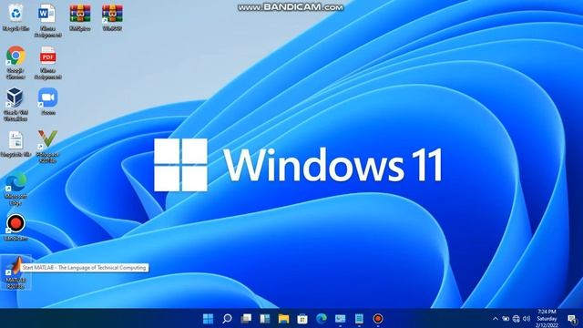Launch Google Chrome from the desktop
Screen dimensions: 583x328
(15, 62)
